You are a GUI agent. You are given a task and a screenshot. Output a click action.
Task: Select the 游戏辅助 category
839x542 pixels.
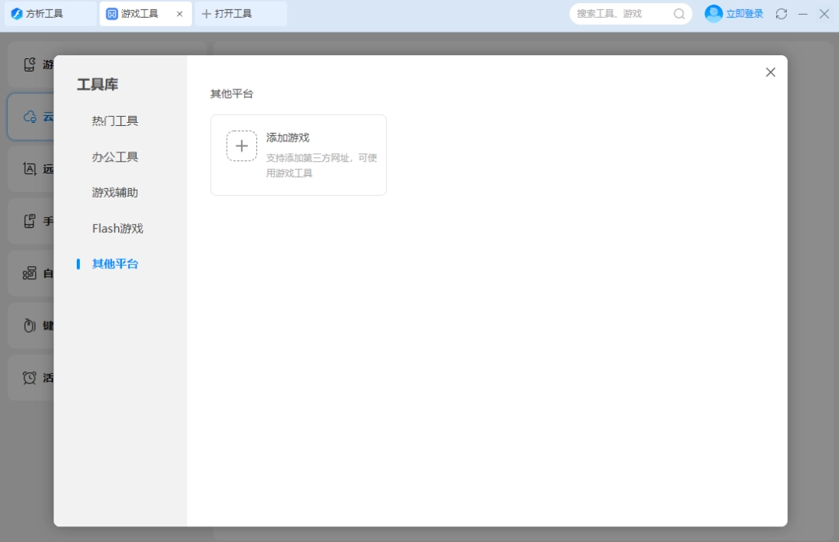[114, 192]
